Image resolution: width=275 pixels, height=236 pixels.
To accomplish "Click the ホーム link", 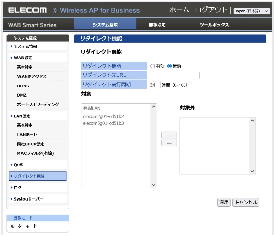I will [179, 10].
